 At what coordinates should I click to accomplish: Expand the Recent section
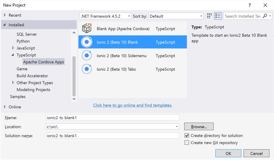[5, 15]
